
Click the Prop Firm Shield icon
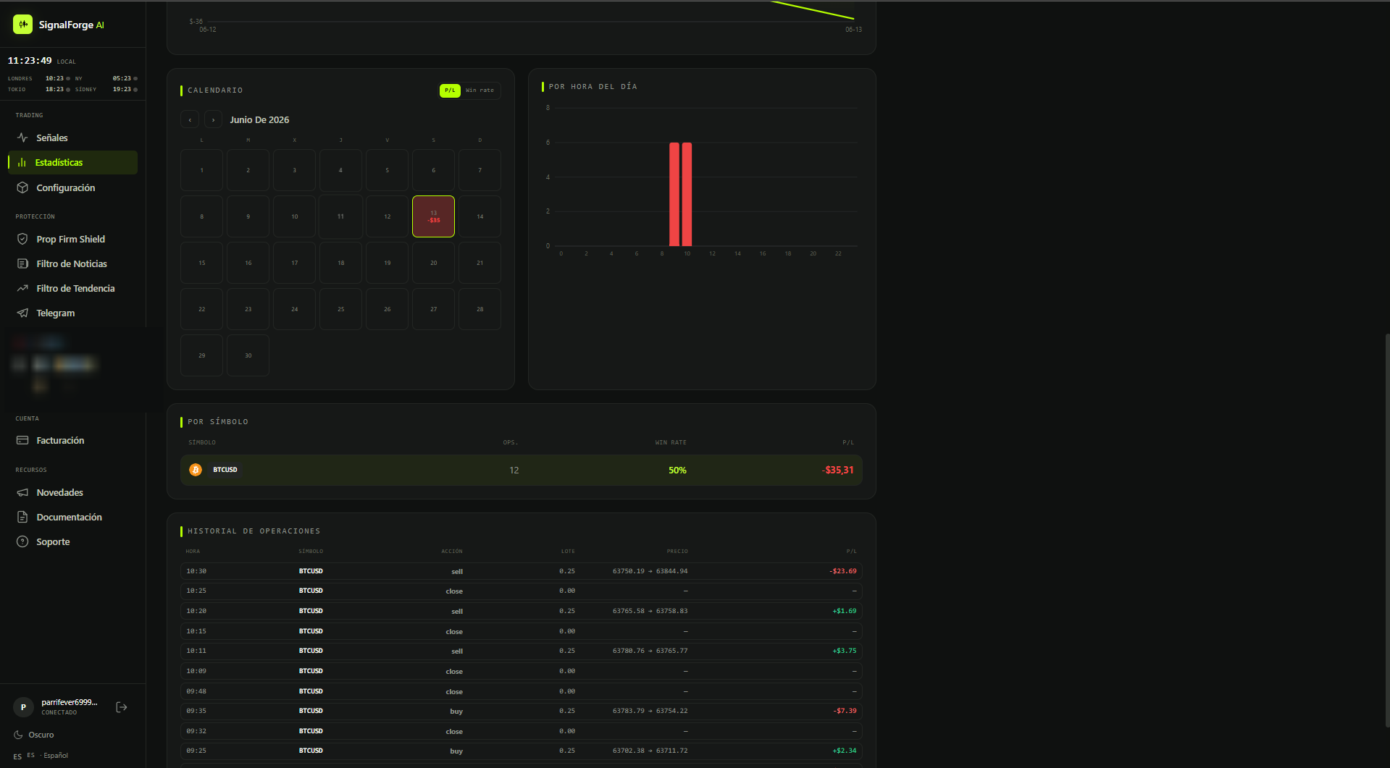22,239
